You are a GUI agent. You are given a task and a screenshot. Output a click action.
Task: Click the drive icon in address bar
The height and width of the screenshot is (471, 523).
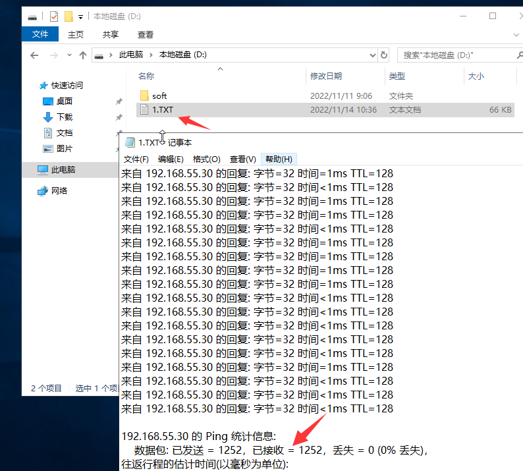coord(99,55)
